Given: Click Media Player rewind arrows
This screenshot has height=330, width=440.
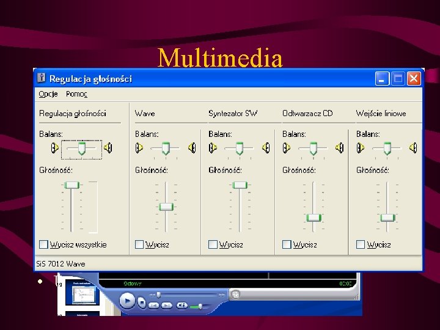Looking at the screenshot, I should click(x=152, y=295).
